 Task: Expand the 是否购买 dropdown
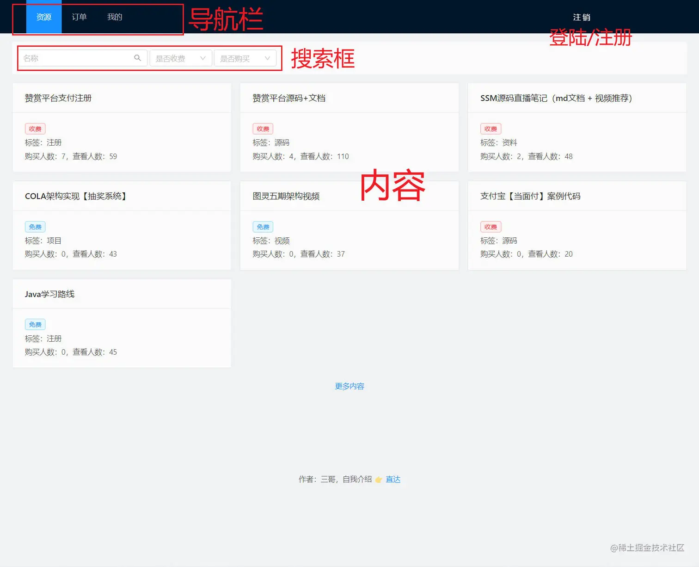pyautogui.click(x=245, y=58)
